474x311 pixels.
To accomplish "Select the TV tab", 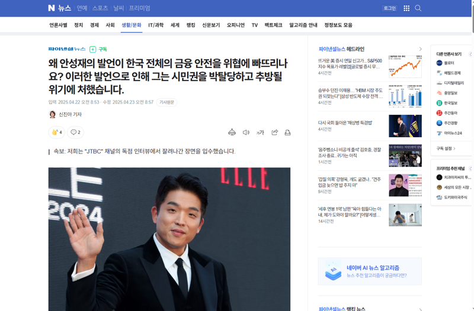I will 255,25.
